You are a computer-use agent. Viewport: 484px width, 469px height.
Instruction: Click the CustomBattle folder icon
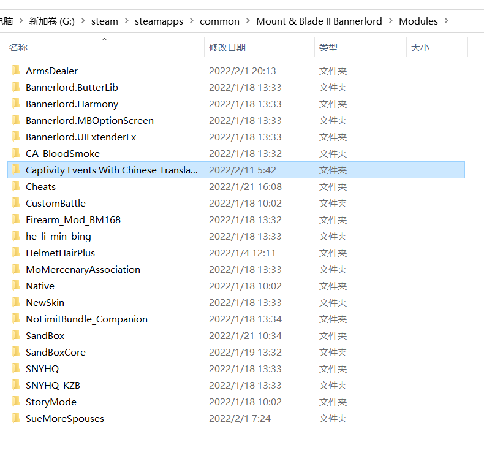pyautogui.click(x=16, y=203)
